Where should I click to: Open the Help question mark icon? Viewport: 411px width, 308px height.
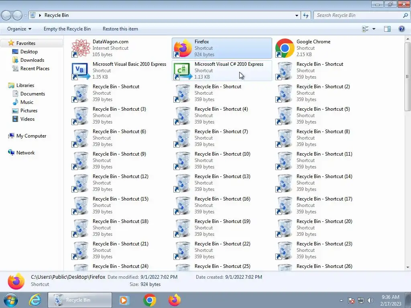pyautogui.click(x=401, y=29)
